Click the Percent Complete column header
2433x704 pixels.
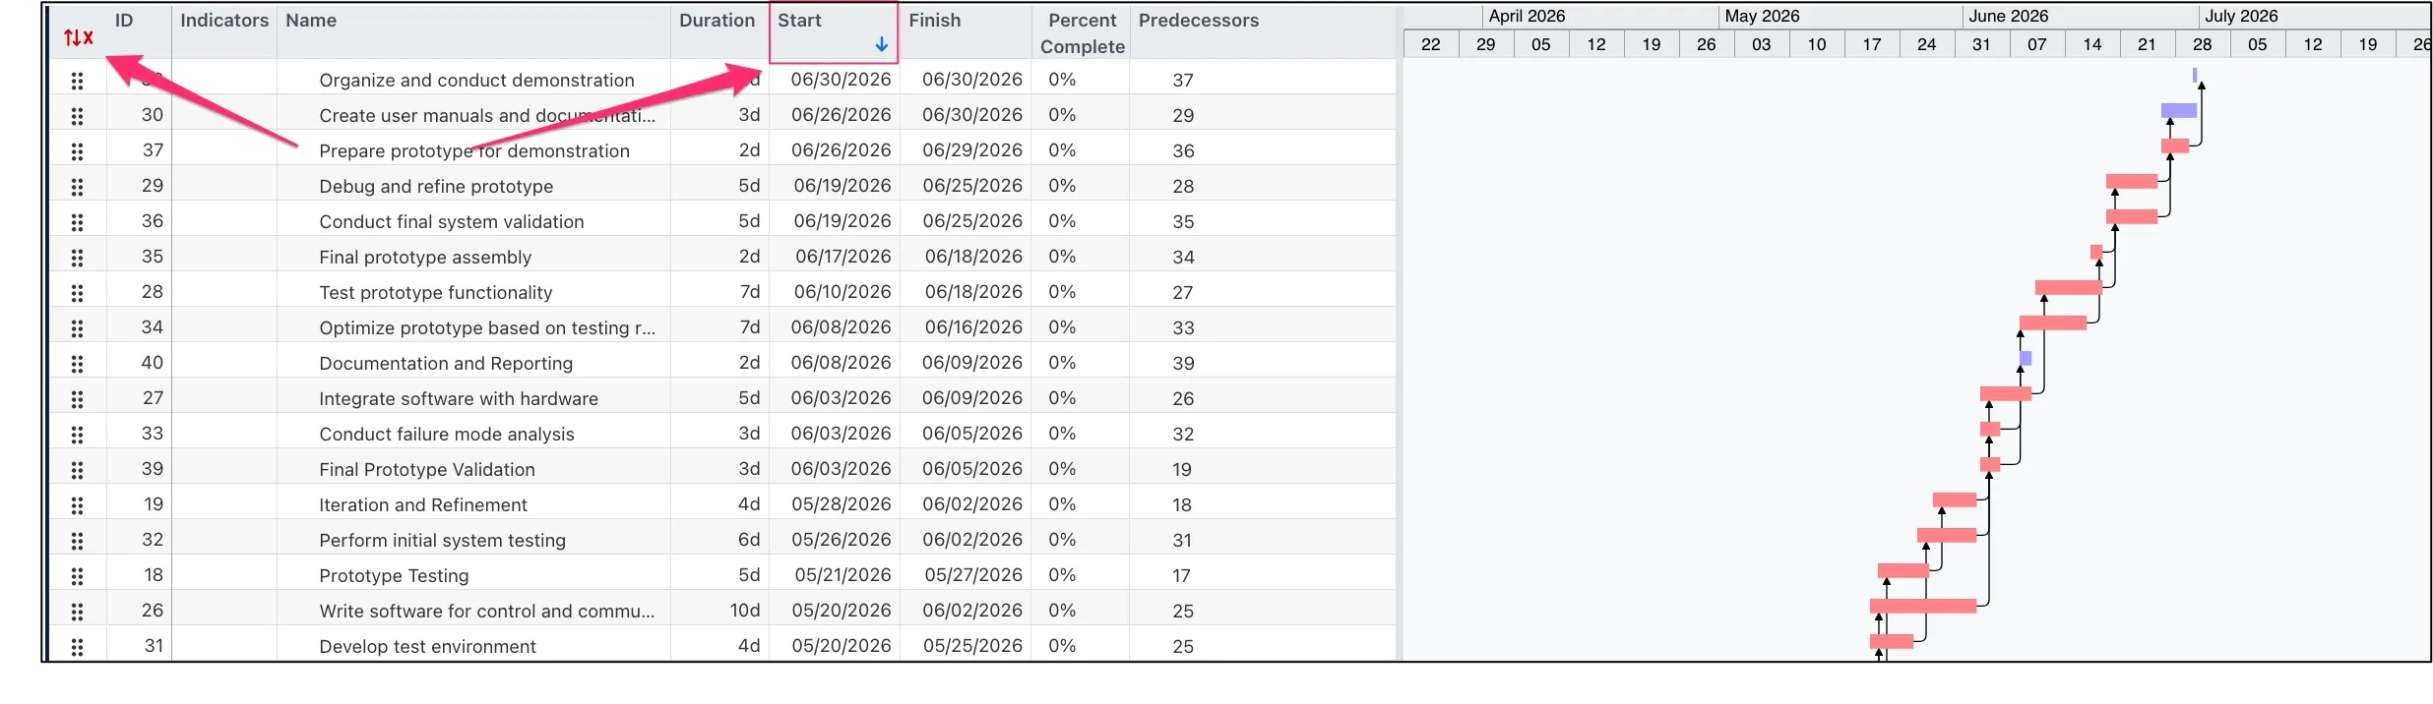pyautogui.click(x=1083, y=33)
